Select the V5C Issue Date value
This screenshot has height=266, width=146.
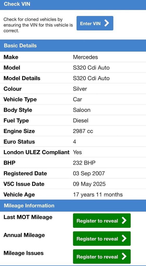[89, 184]
